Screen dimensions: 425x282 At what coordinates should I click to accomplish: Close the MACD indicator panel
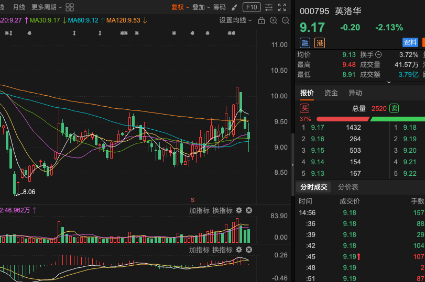pos(249,250)
